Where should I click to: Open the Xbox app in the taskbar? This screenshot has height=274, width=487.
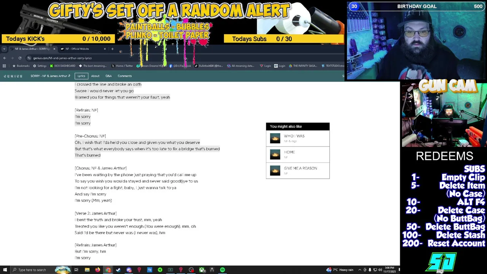click(202, 270)
